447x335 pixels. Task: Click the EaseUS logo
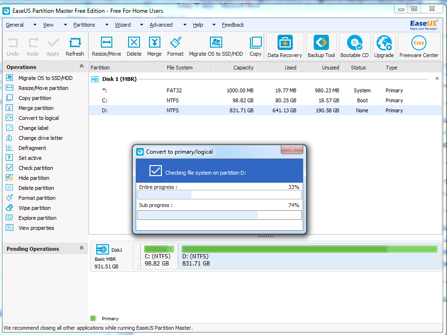point(424,25)
